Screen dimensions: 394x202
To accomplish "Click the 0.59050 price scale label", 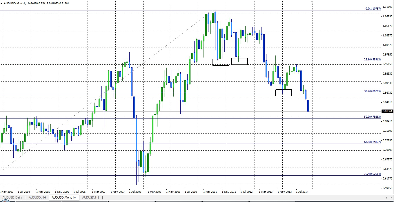I will (388, 188).
